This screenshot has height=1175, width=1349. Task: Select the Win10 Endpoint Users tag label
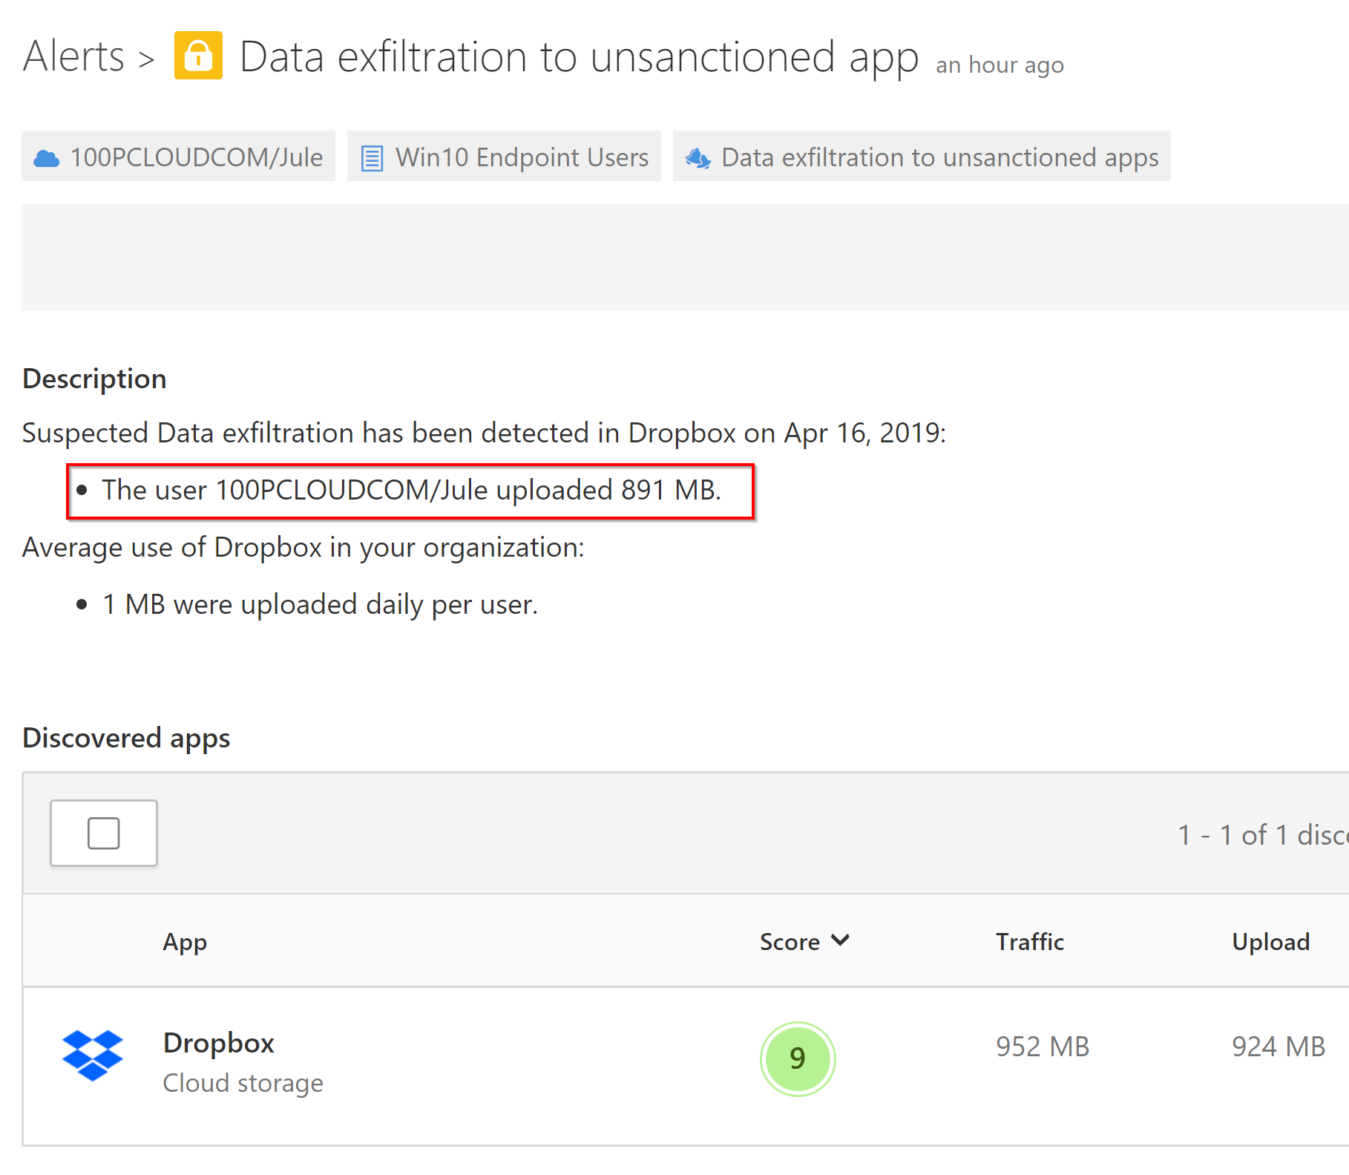tap(522, 157)
